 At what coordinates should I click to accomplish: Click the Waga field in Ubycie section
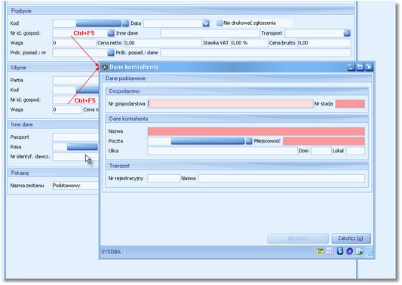tap(67, 109)
